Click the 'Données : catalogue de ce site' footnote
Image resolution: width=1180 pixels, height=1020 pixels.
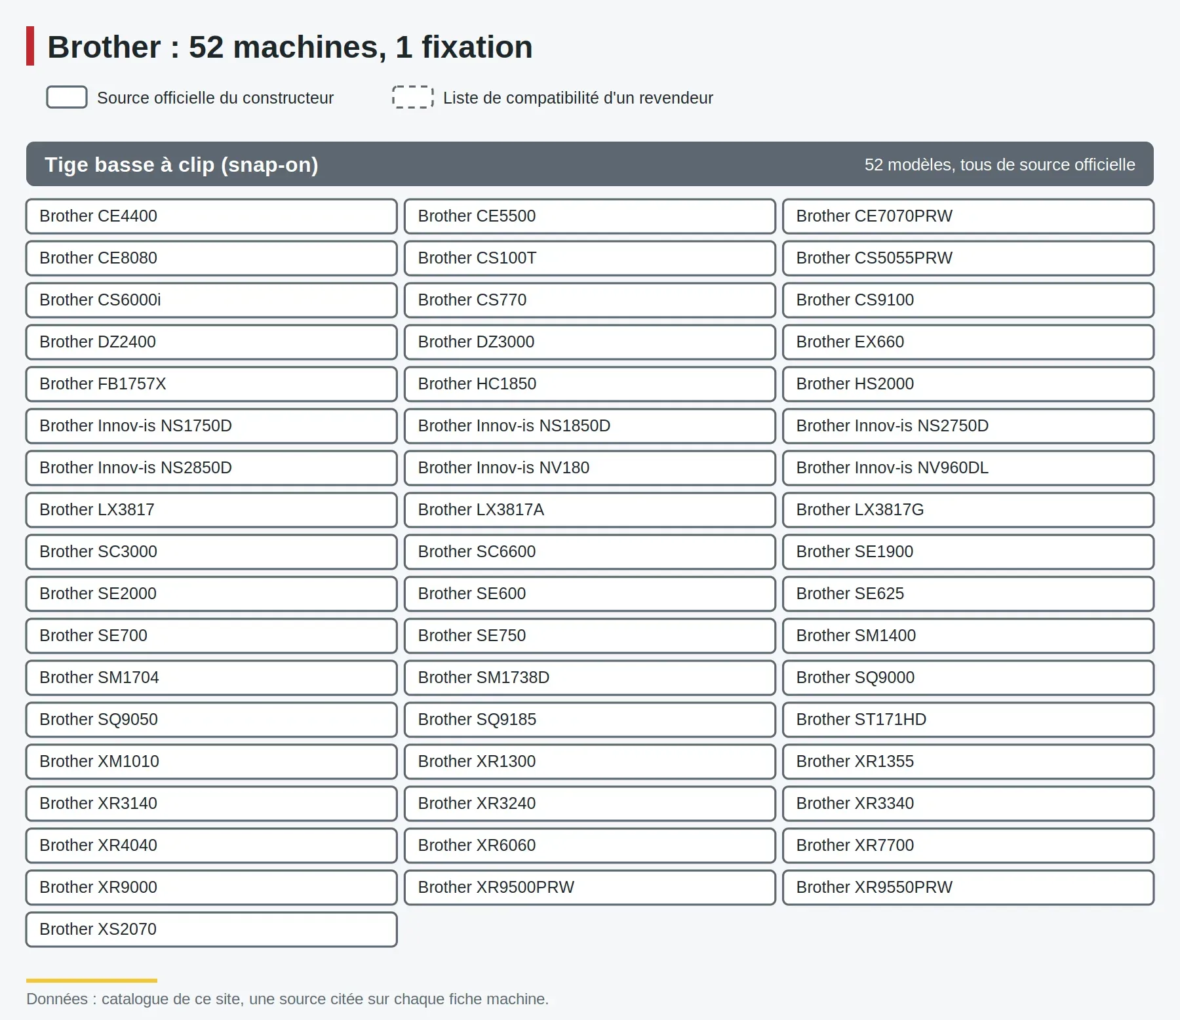point(287,999)
